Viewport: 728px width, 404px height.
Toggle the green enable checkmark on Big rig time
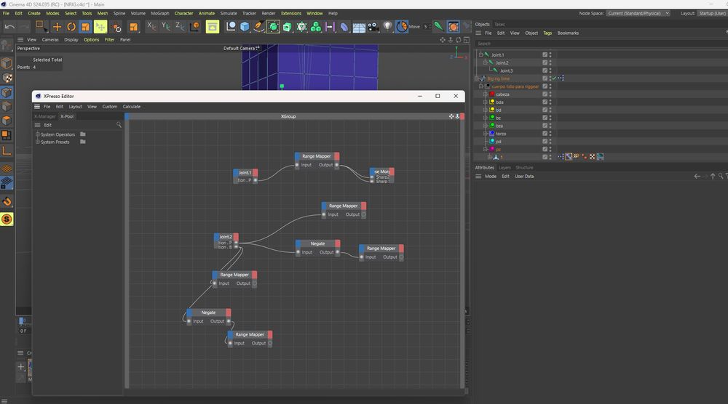[554, 78]
